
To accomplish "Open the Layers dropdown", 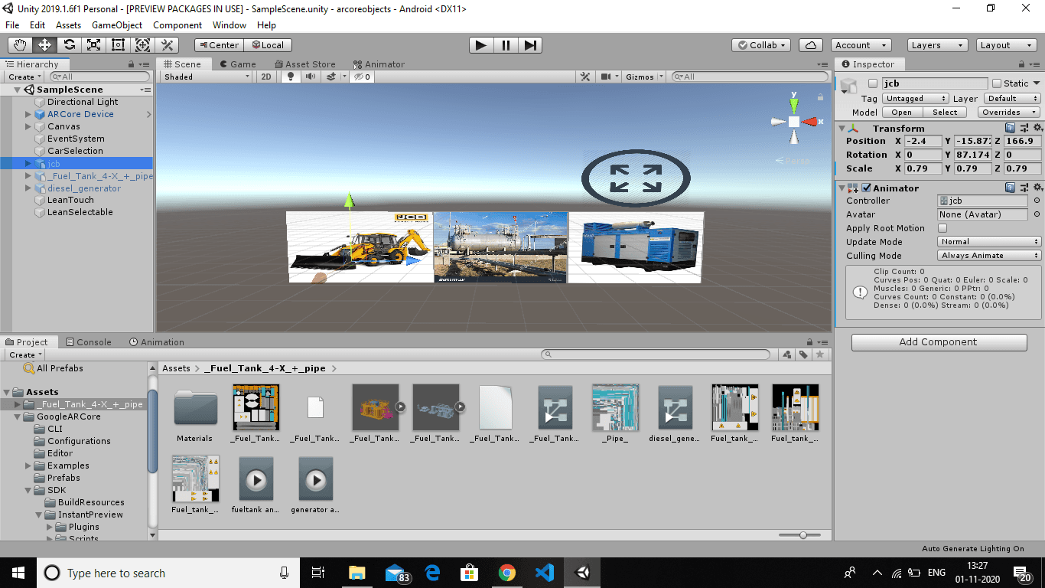I will (937, 45).
